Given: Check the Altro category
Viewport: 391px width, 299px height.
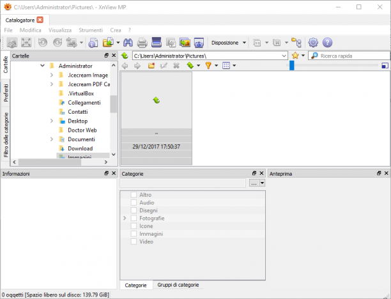Looking at the screenshot, I should pos(134,195).
